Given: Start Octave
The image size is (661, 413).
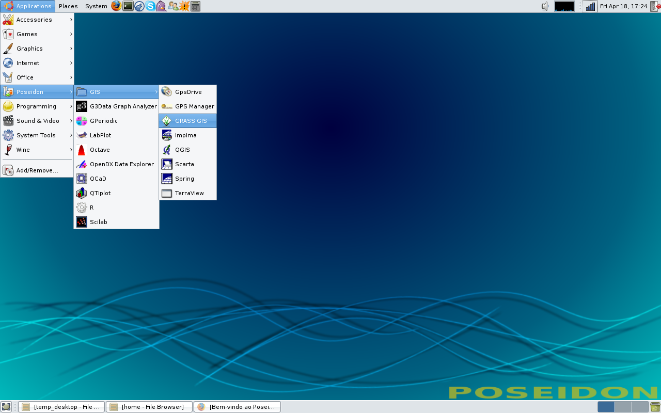Looking at the screenshot, I should (x=117, y=150).
